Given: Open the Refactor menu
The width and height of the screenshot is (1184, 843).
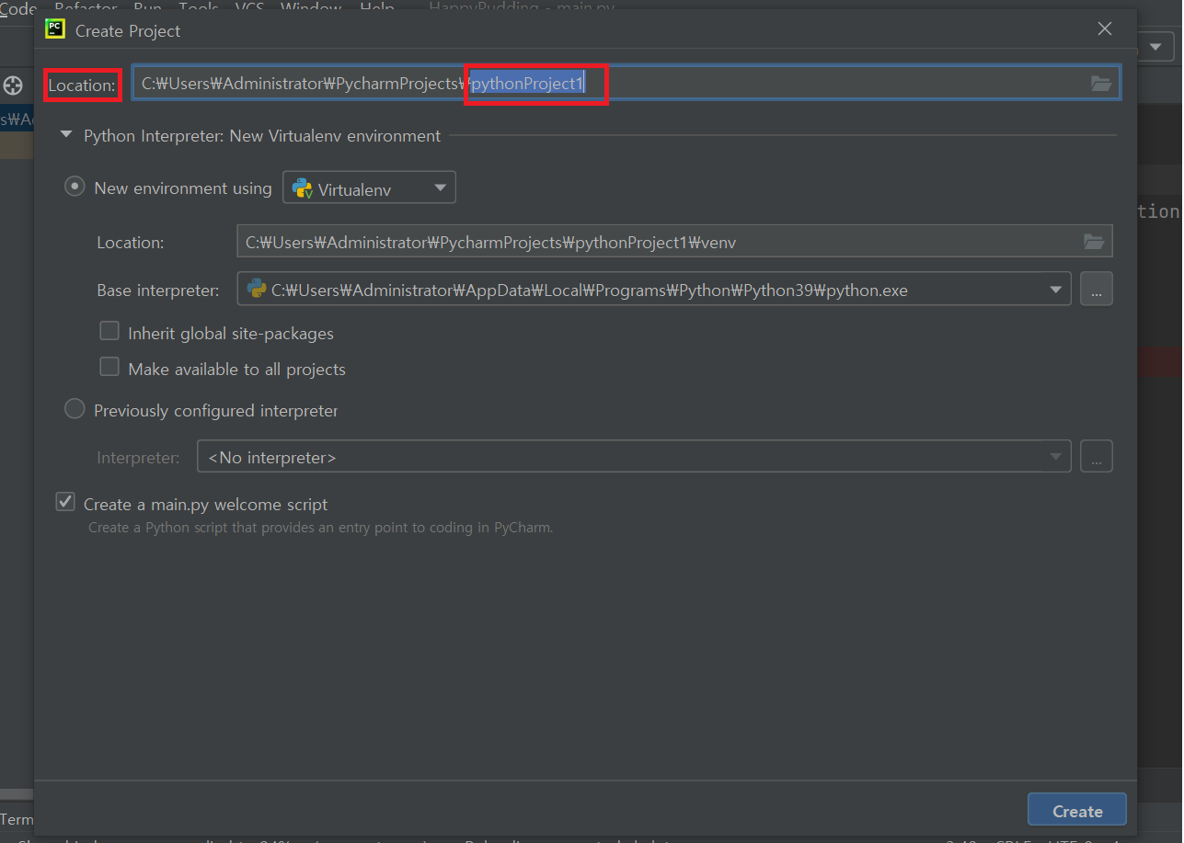Looking at the screenshot, I should (86, 7).
